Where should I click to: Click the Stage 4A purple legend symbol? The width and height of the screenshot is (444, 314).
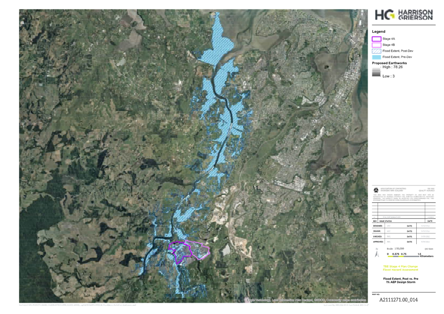376,39
